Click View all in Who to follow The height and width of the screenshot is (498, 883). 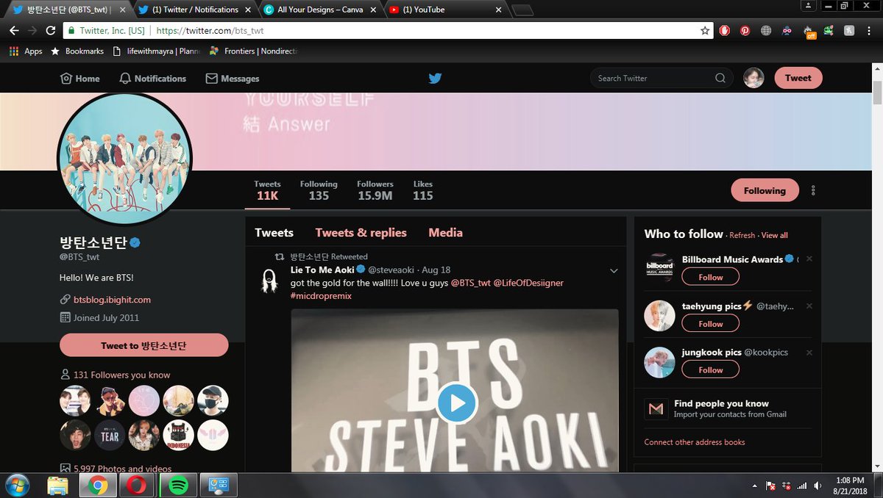[x=774, y=235]
